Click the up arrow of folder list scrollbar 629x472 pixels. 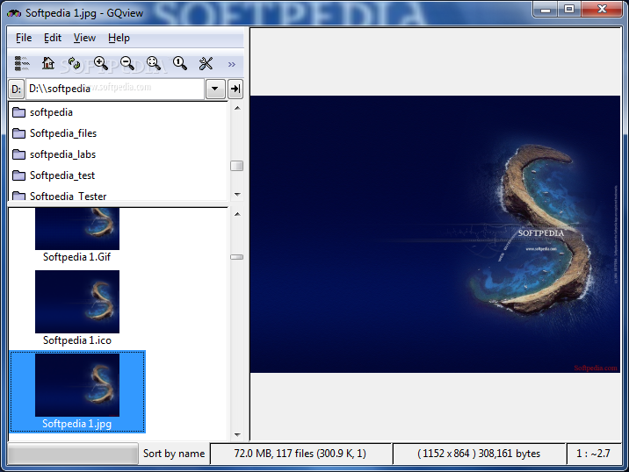click(x=237, y=108)
